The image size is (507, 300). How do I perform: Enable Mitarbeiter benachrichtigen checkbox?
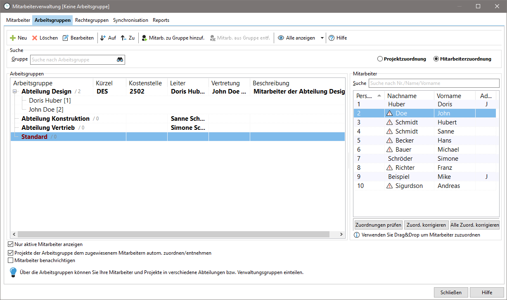click(x=11, y=260)
